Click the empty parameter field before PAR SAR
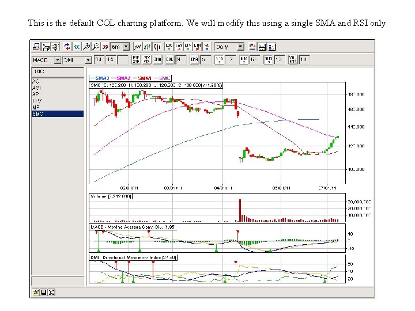The image size is (415, 311). pos(123,60)
